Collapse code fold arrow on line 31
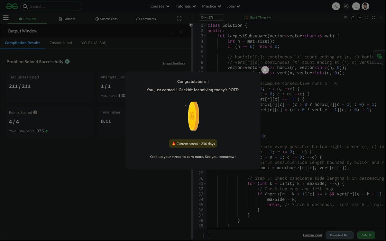 tap(205, 184)
